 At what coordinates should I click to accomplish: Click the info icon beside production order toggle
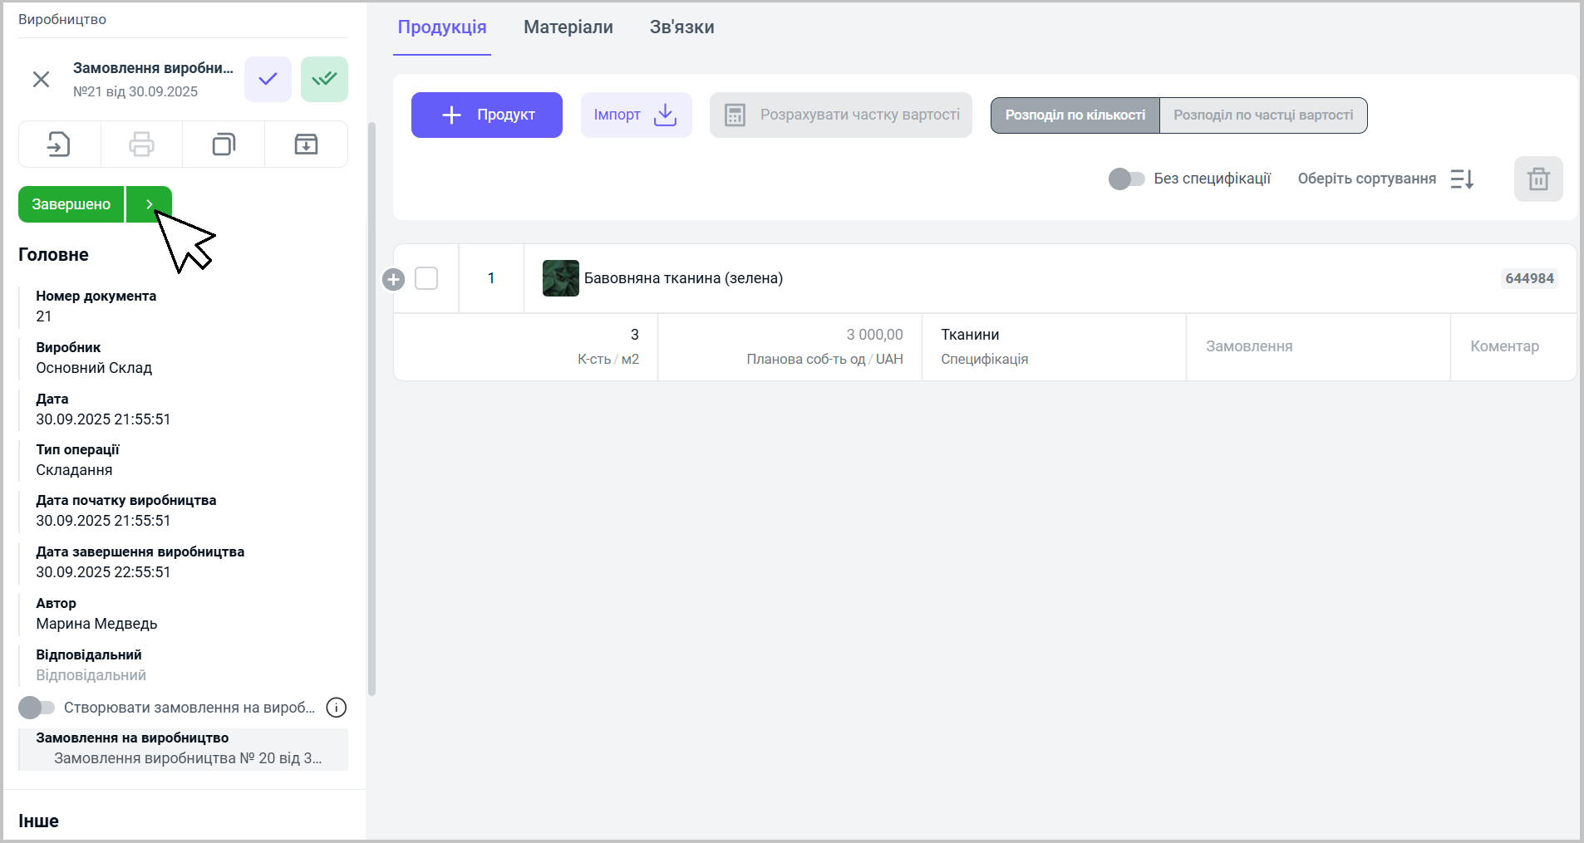pyautogui.click(x=336, y=708)
